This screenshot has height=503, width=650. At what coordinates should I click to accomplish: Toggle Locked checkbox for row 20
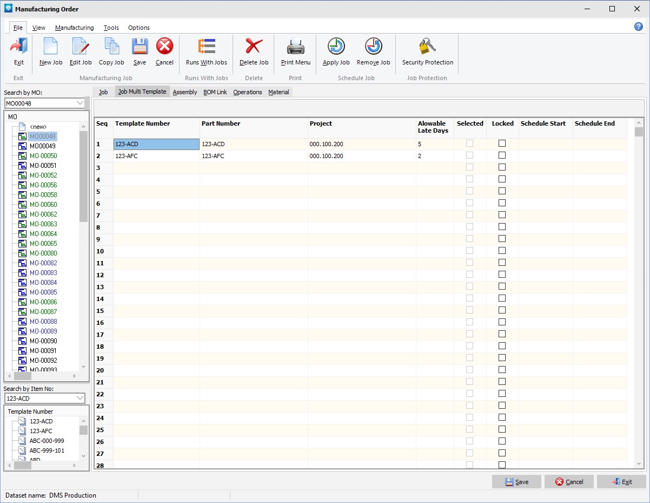[502, 370]
